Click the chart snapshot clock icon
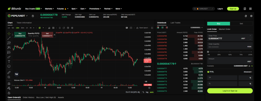This screenshot has height=101, width=261. (68, 28)
